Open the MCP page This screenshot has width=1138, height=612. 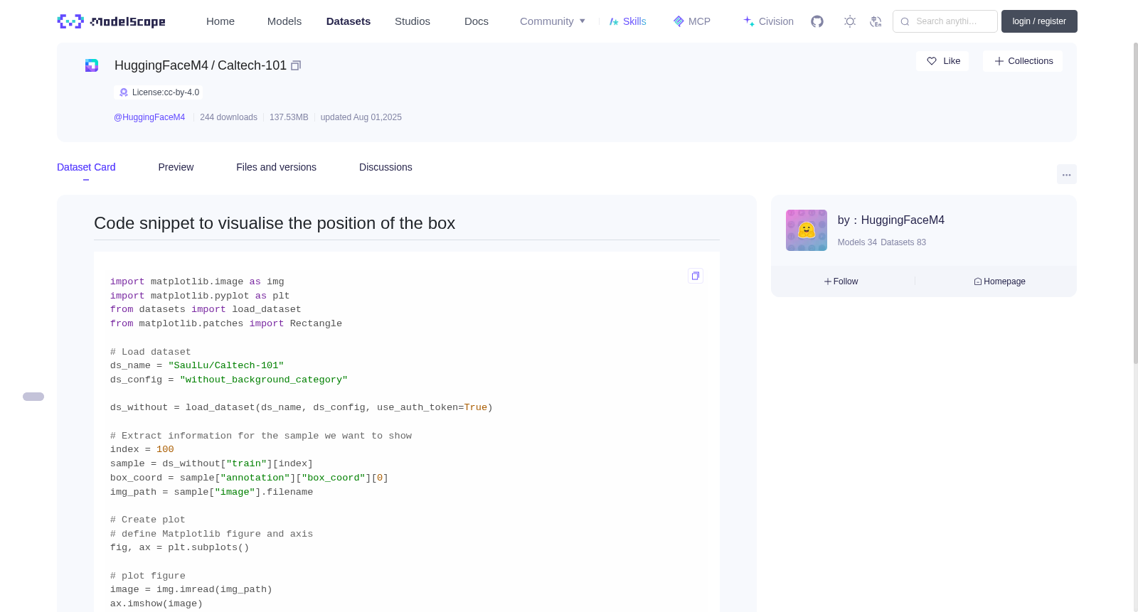click(691, 21)
